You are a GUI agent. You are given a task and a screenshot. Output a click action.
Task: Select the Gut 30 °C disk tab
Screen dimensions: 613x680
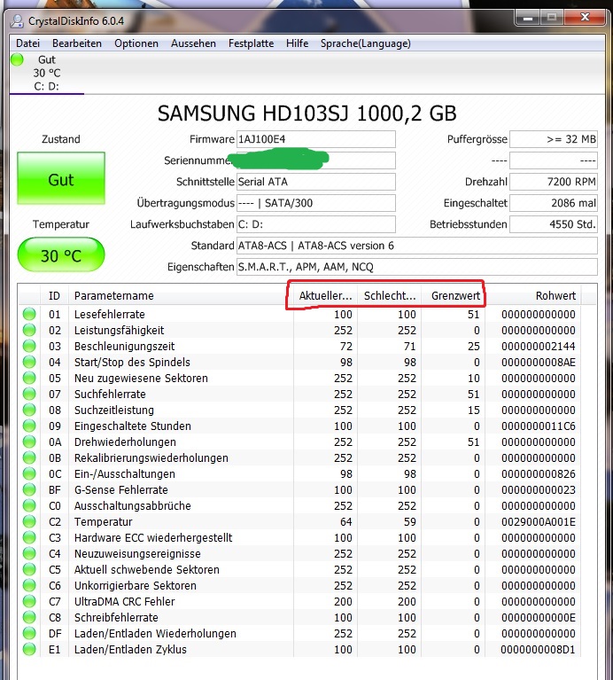[x=47, y=73]
